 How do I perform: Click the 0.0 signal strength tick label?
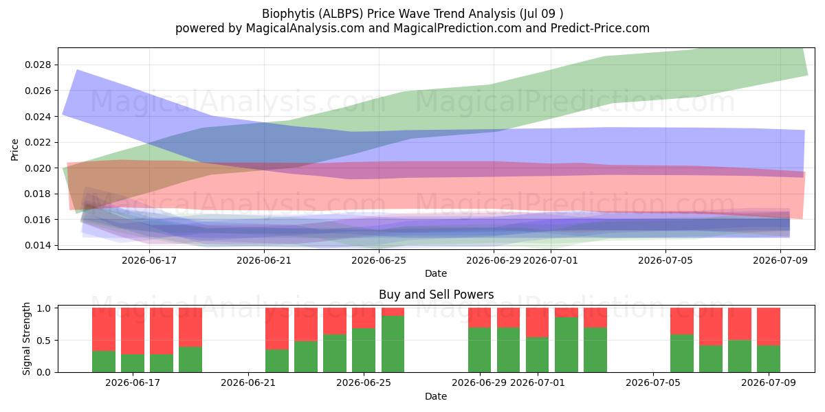(x=45, y=372)
